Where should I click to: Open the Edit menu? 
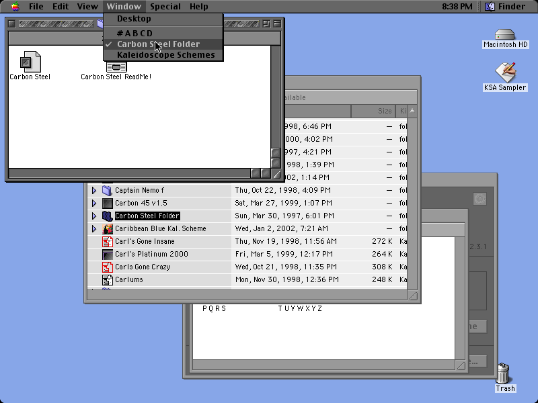pyautogui.click(x=61, y=7)
